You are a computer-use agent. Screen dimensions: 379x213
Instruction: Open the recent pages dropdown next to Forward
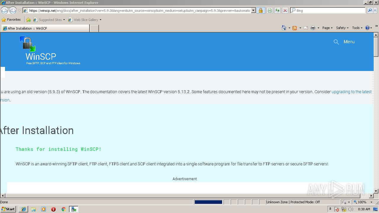[19, 11]
